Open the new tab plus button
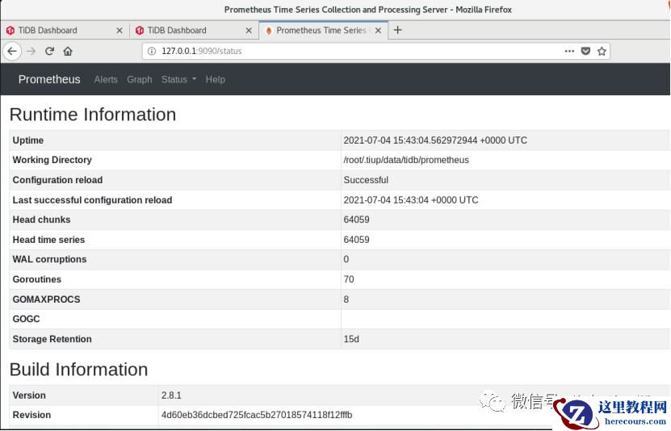671x431 pixels. [397, 30]
